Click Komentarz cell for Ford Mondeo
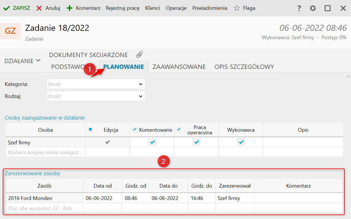This screenshot has height=219, width=351. [x=299, y=198]
